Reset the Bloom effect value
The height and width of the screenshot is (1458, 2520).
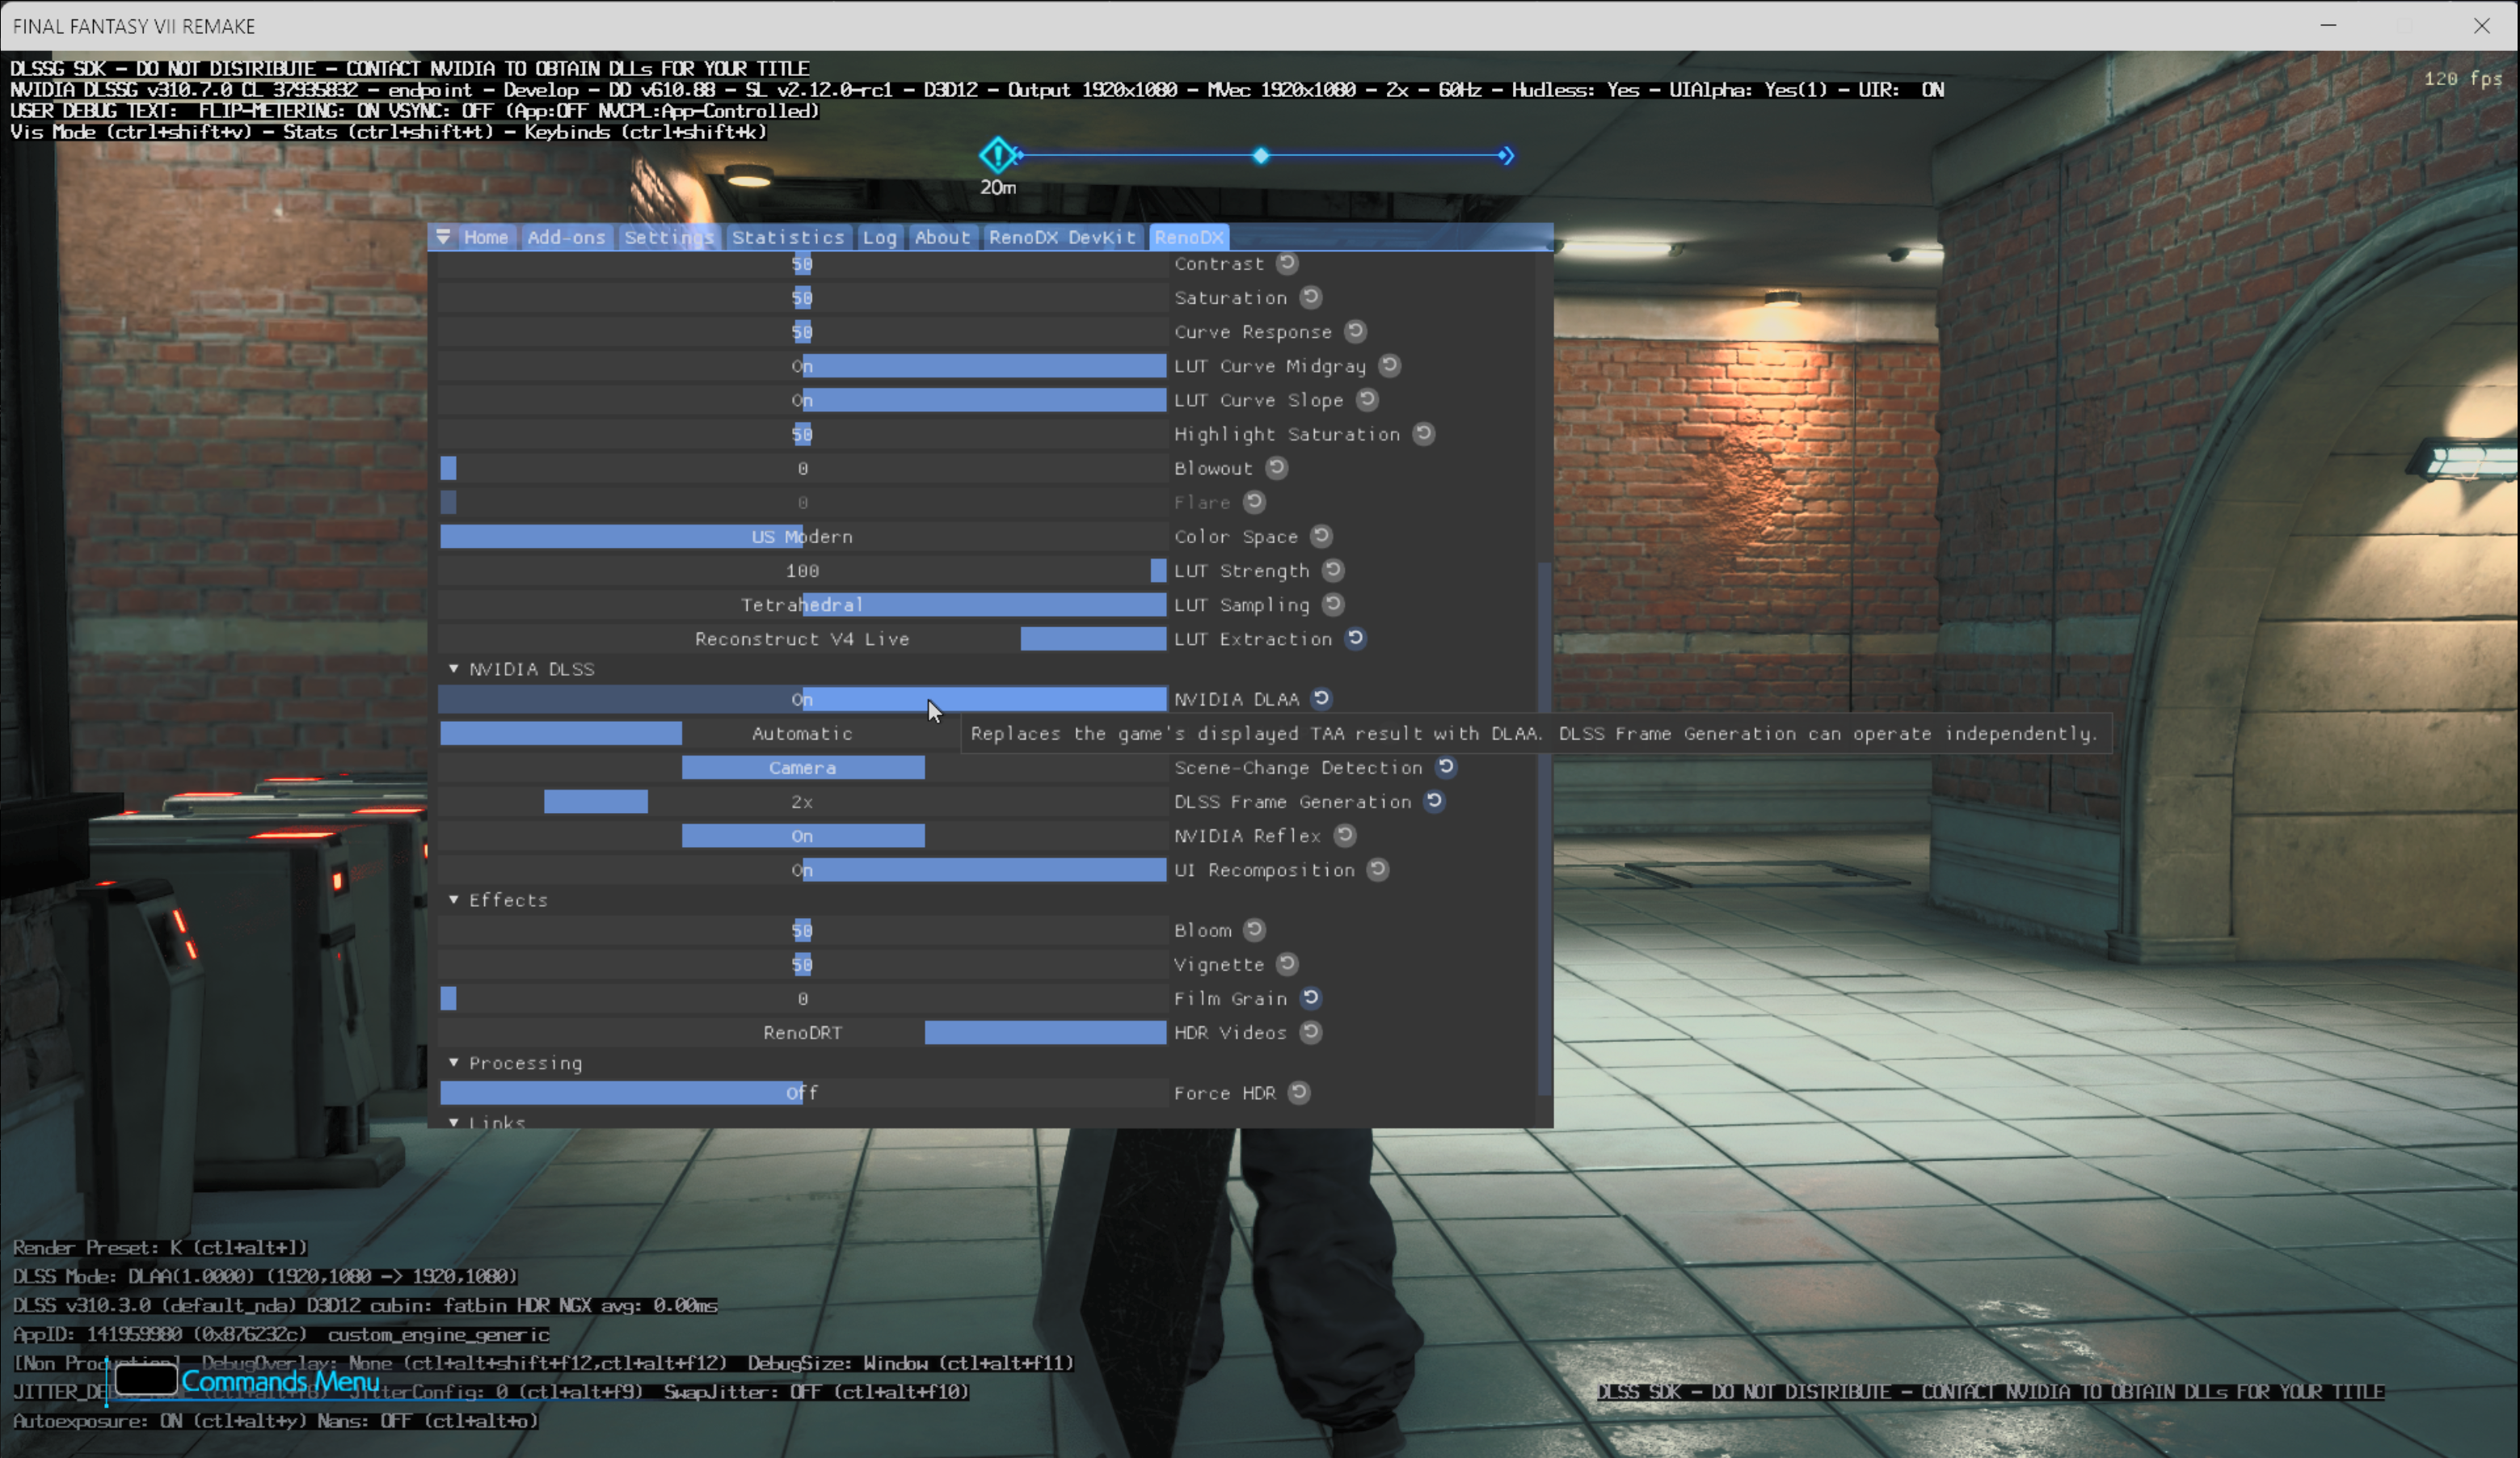1254,930
